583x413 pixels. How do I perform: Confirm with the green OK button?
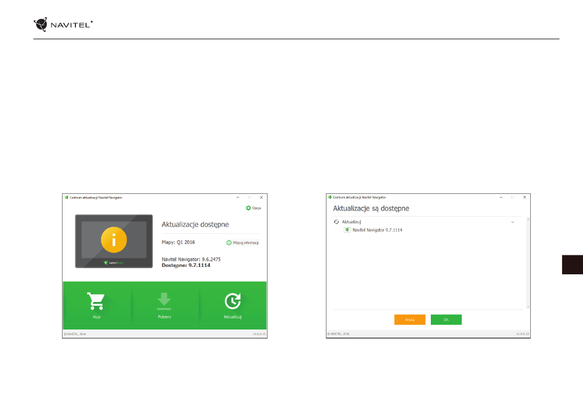click(x=446, y=320)
